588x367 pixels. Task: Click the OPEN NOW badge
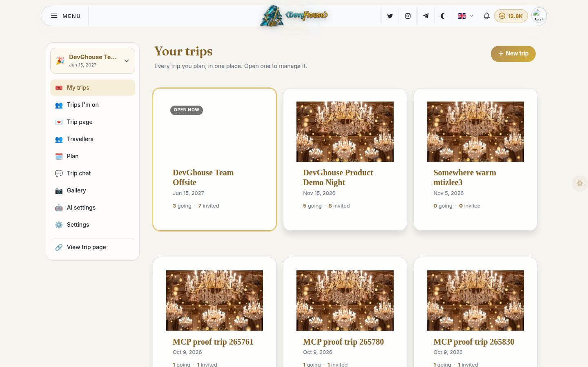coord(187,110)
